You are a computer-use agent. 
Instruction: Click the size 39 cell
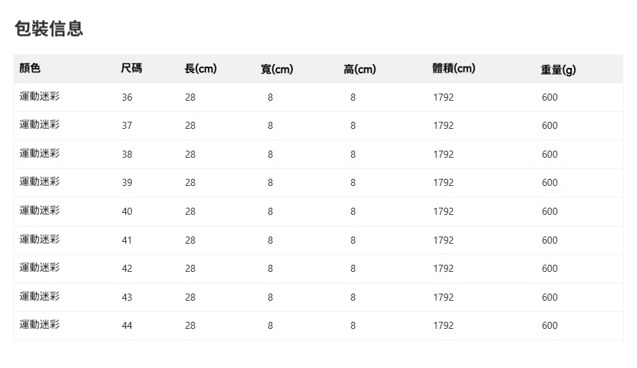point(127,183)
